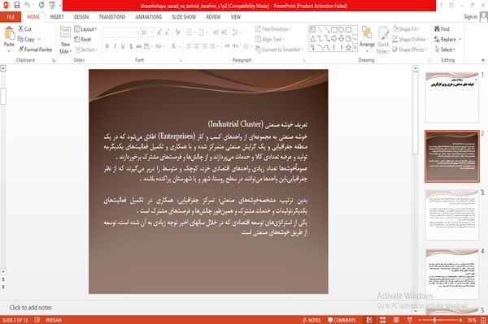Click the Replace button
Image resolution: width=488 pixels, height=324 pixels.
(447, 39)
